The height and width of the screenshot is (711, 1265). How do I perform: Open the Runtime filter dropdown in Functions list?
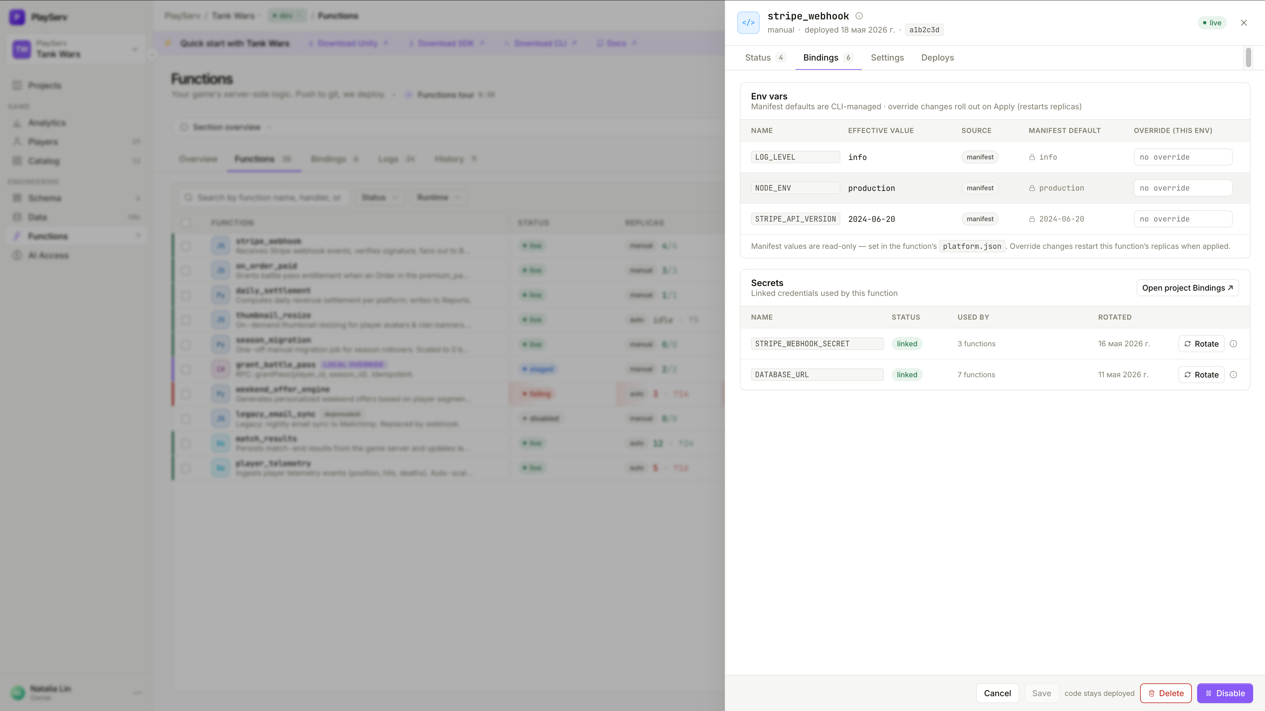[438, 197]
